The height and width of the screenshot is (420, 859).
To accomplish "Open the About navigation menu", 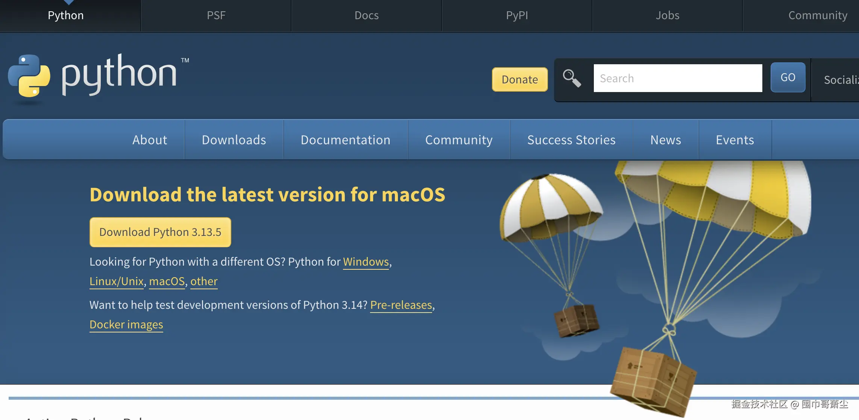I will click(150, 140).
